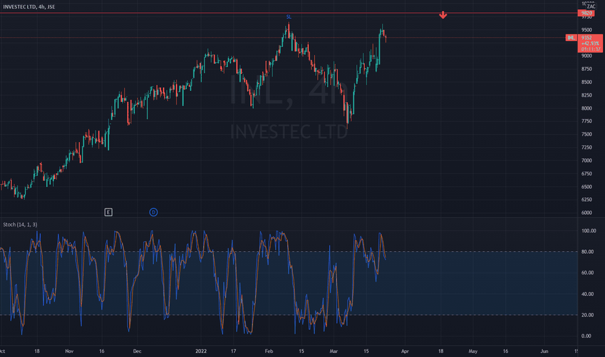605x357 pixels.
Task: Click the 2022 label on time axis
Action: [201, 351]
